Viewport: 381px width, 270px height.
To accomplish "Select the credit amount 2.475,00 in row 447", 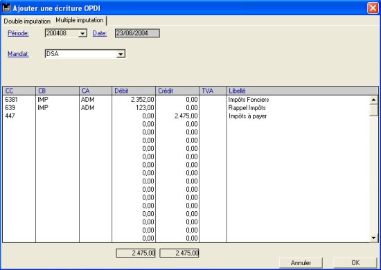I will click(x=186, y=116).
